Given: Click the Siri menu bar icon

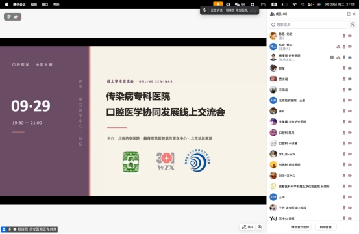Looking at the screenshot, I should pyautogui.click(x=319, y=5).
